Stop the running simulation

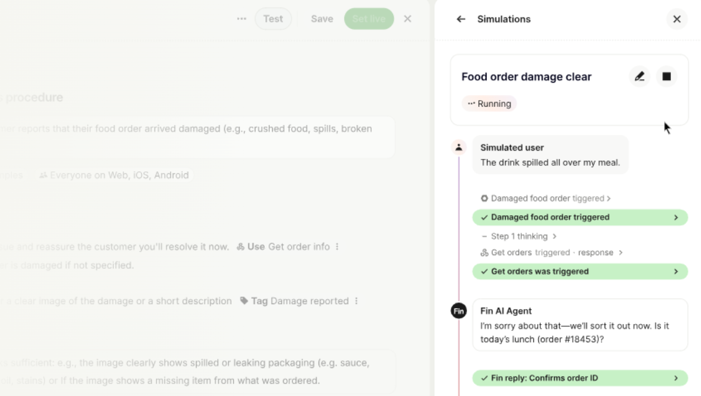(x=667, y=76)
